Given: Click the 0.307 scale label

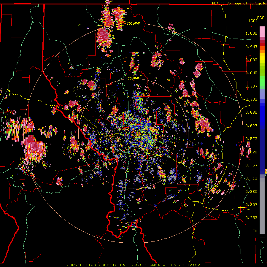Looking at the screenshot, I should 251,205.
